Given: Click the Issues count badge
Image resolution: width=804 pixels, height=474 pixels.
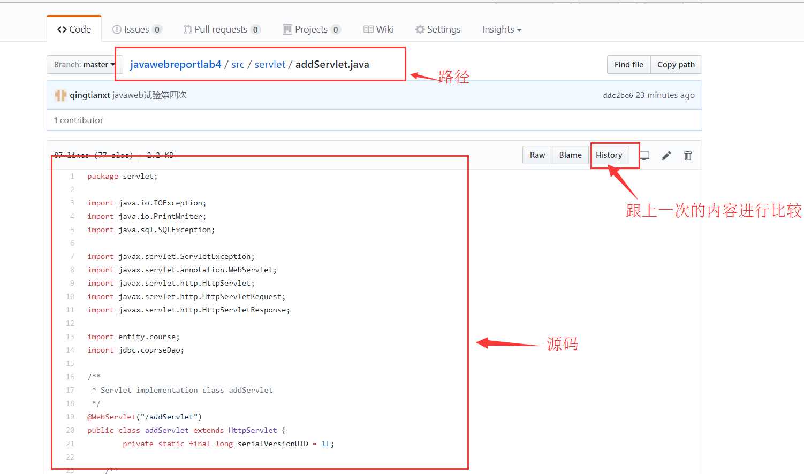Looking at the screenshot, I should (x=157, y=29).
